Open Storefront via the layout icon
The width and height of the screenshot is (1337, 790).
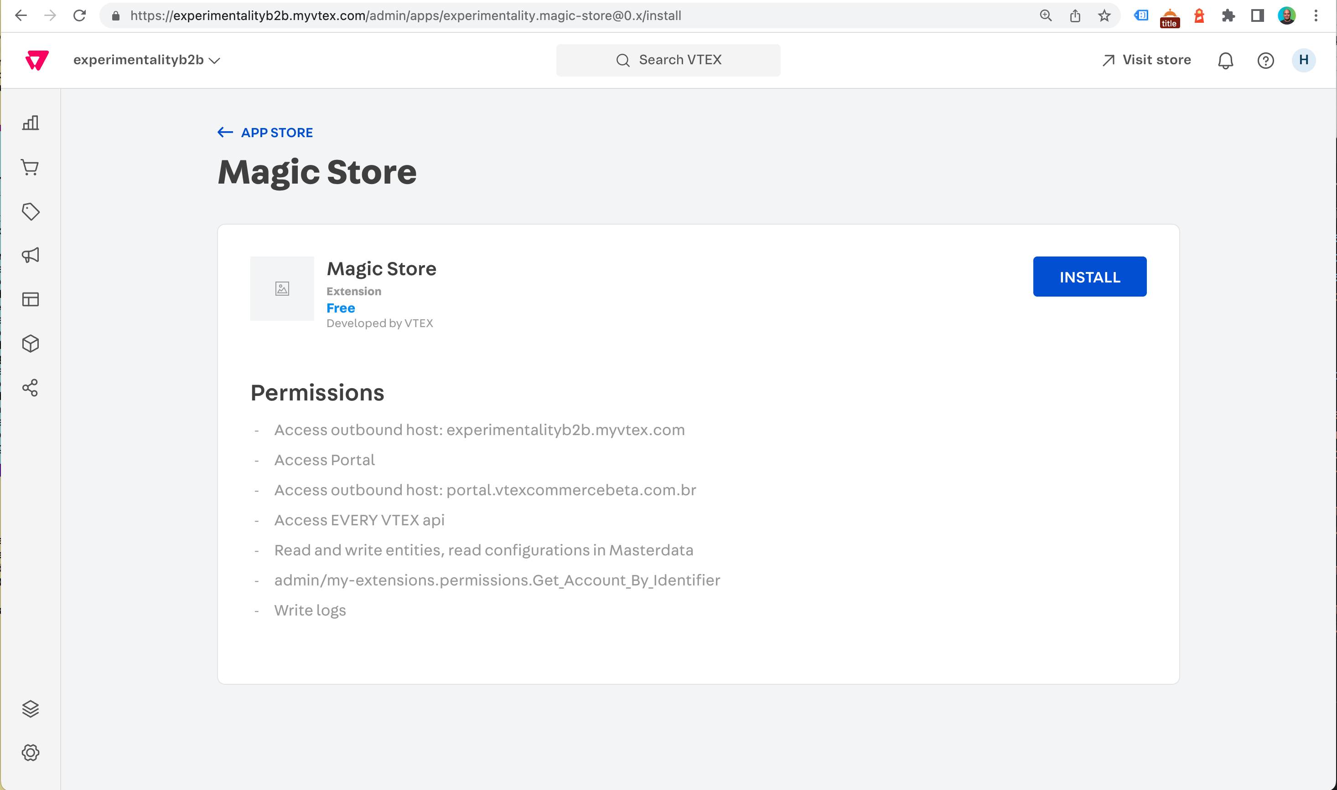[31, 299]
